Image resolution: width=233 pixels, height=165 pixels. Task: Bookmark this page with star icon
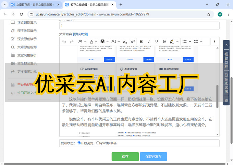209,14
